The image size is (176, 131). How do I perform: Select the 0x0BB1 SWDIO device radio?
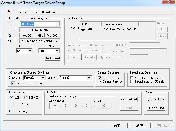[83, 29]
